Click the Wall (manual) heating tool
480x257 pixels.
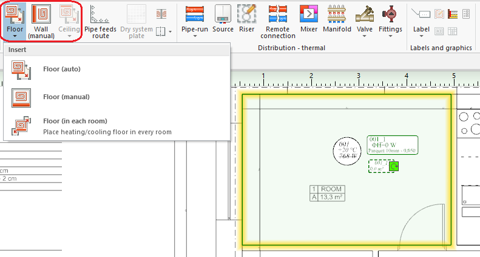pos(41,20)
